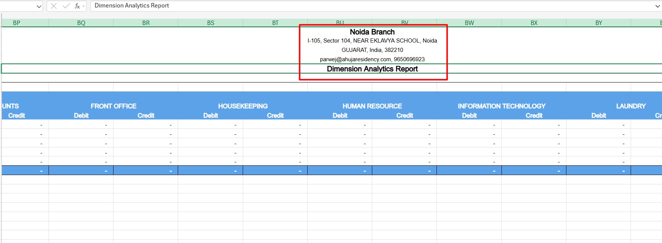Viewport: 662px width, 243px height.
Task: Click the INFORMATION TECHNOLOGY group header
Action: (x=502, y=106)
